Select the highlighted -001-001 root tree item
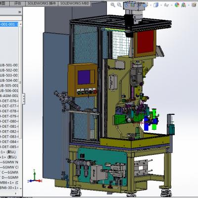Screen dimensions: 198x198 click(x=9, y=24)
